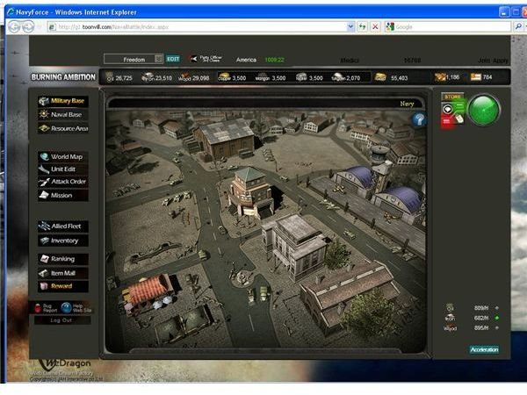Click the Tungsten resource icon

tap(337, 76)
